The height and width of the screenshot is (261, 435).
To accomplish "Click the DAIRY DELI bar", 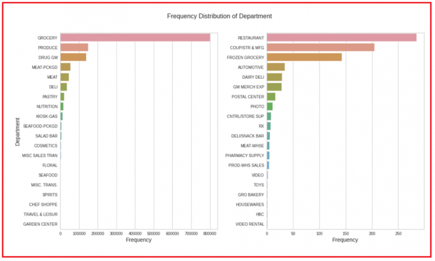I will click(274, 77).
